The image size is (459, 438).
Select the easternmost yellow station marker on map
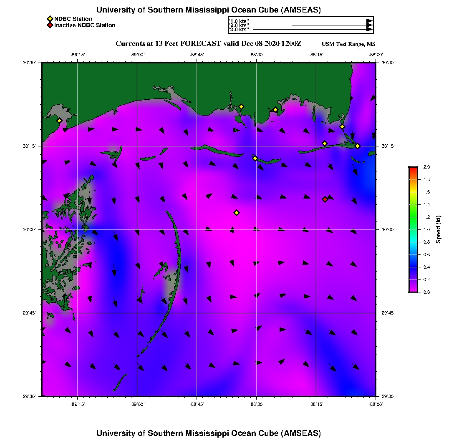click(x=358, y=146)
